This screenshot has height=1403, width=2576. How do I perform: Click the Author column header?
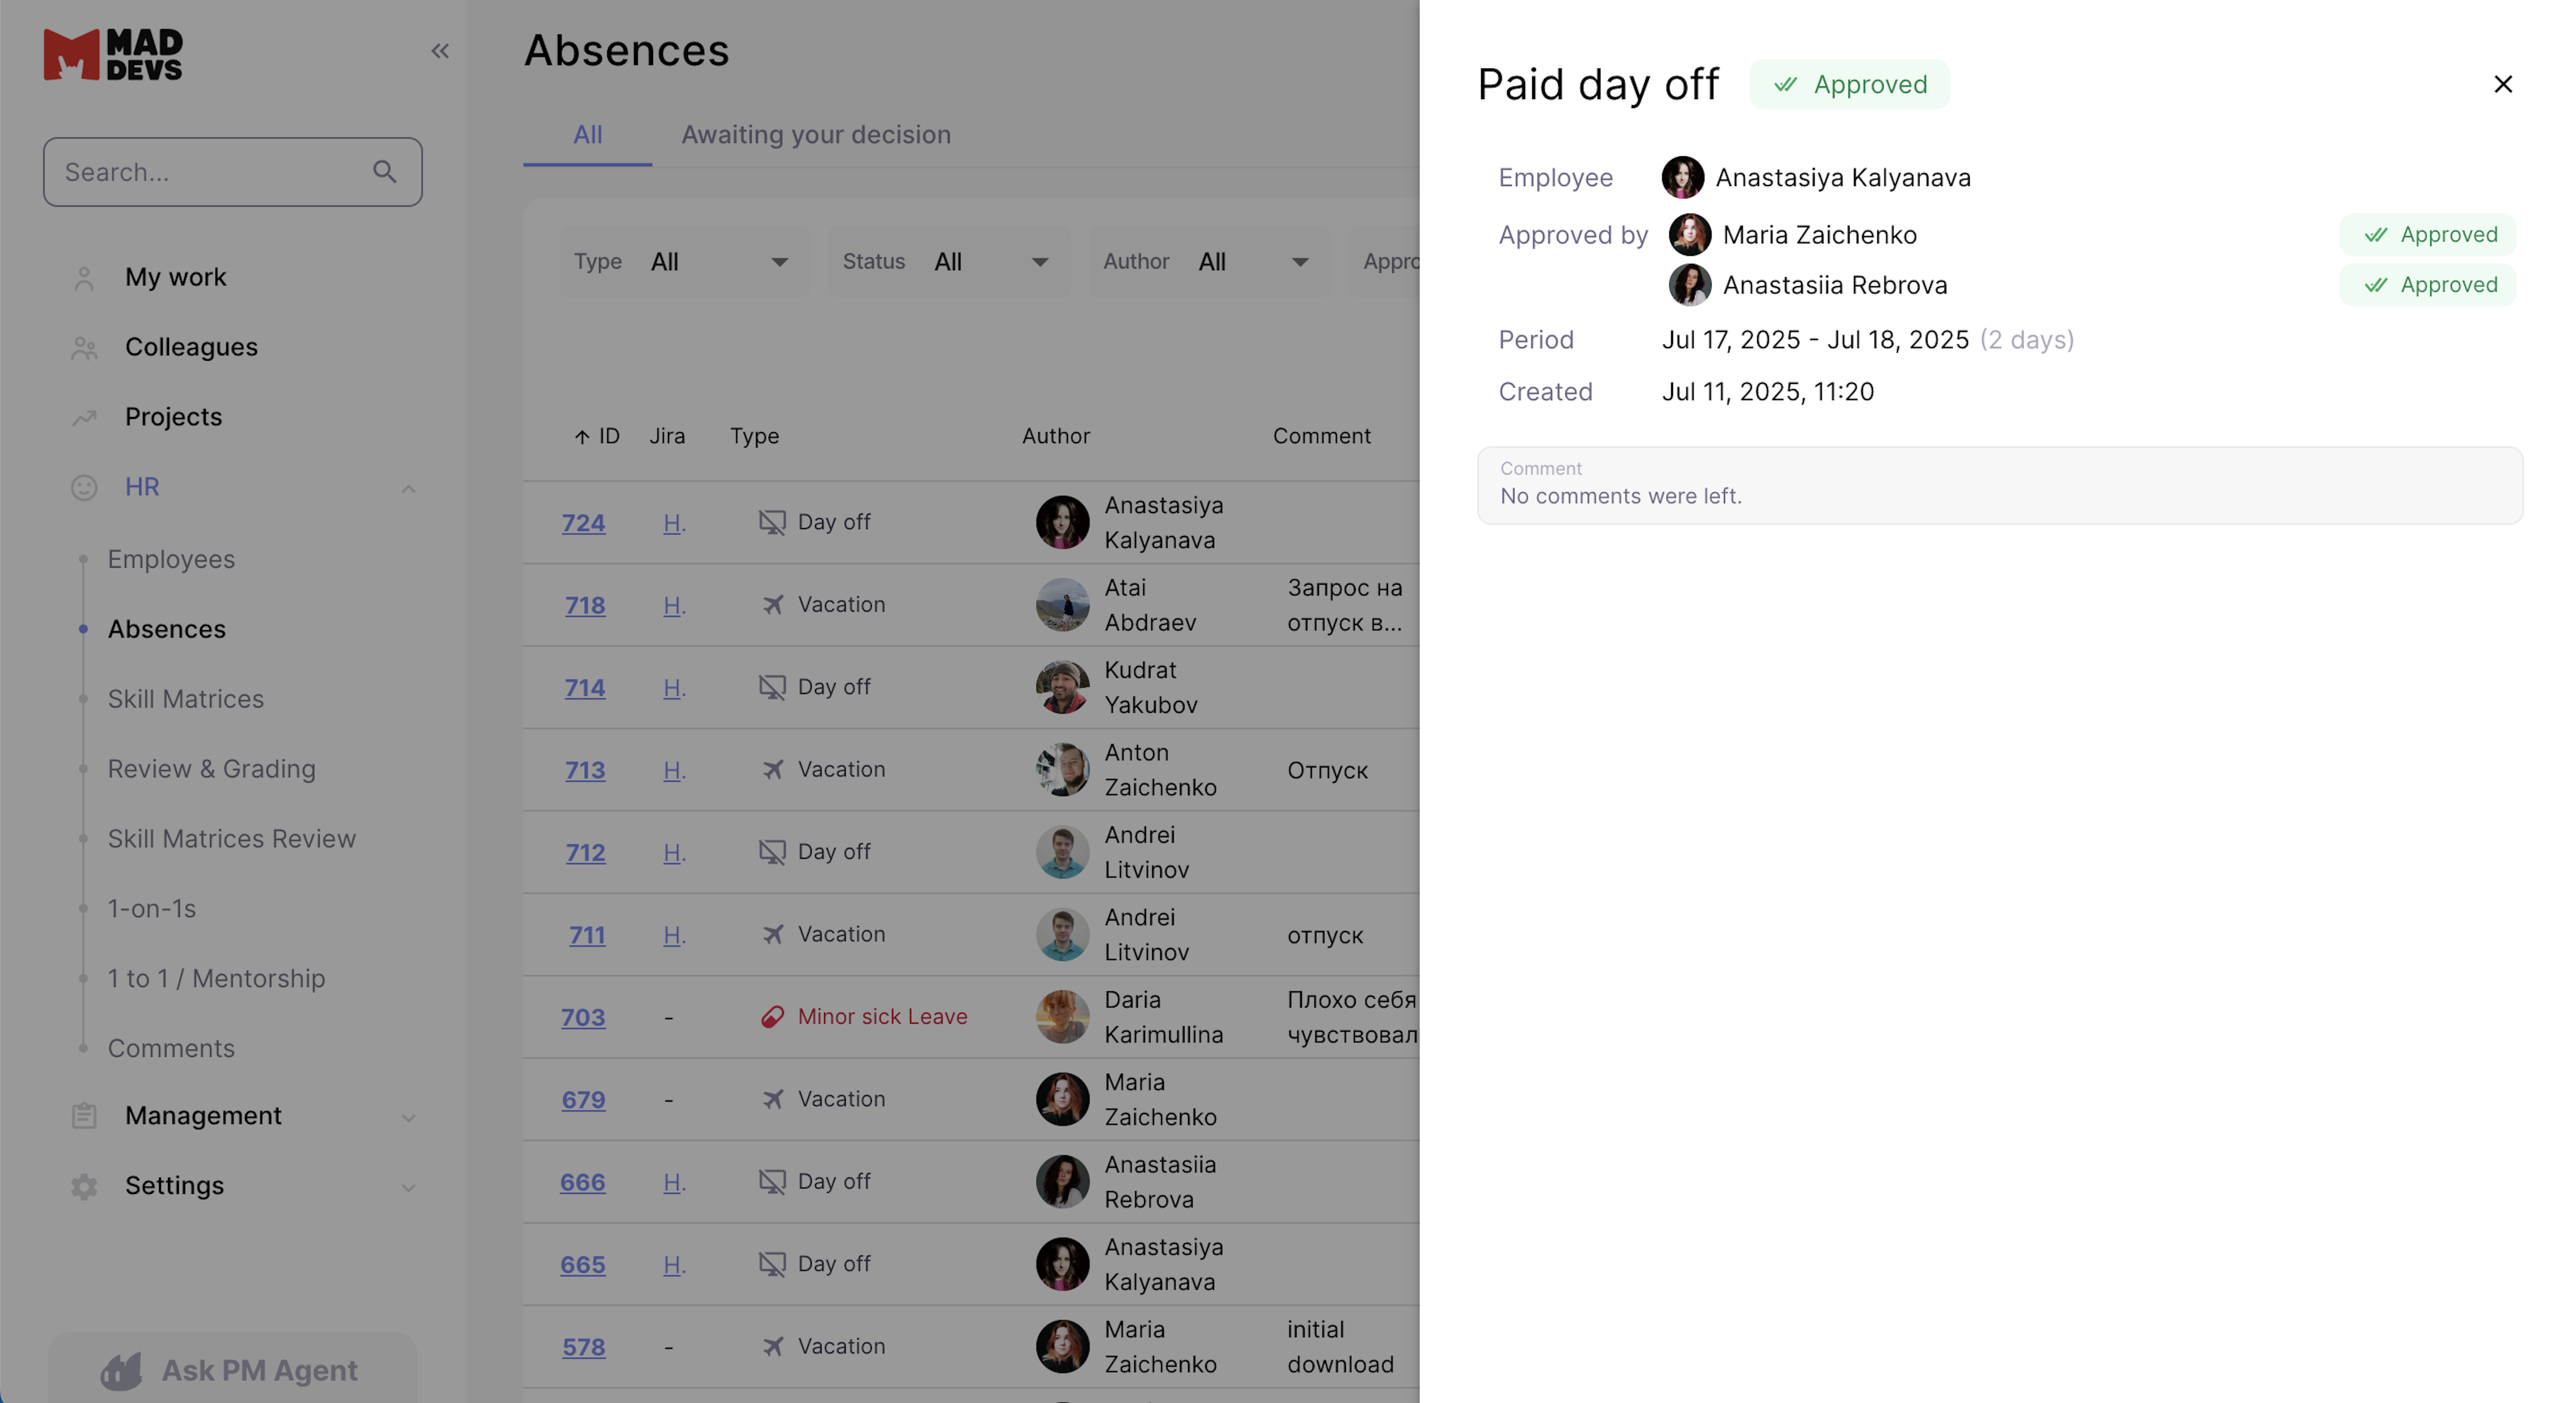click(x=1056, y=437)
